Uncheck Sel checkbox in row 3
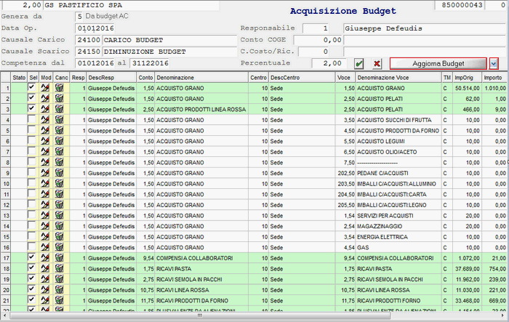 [x=32, y=108]
